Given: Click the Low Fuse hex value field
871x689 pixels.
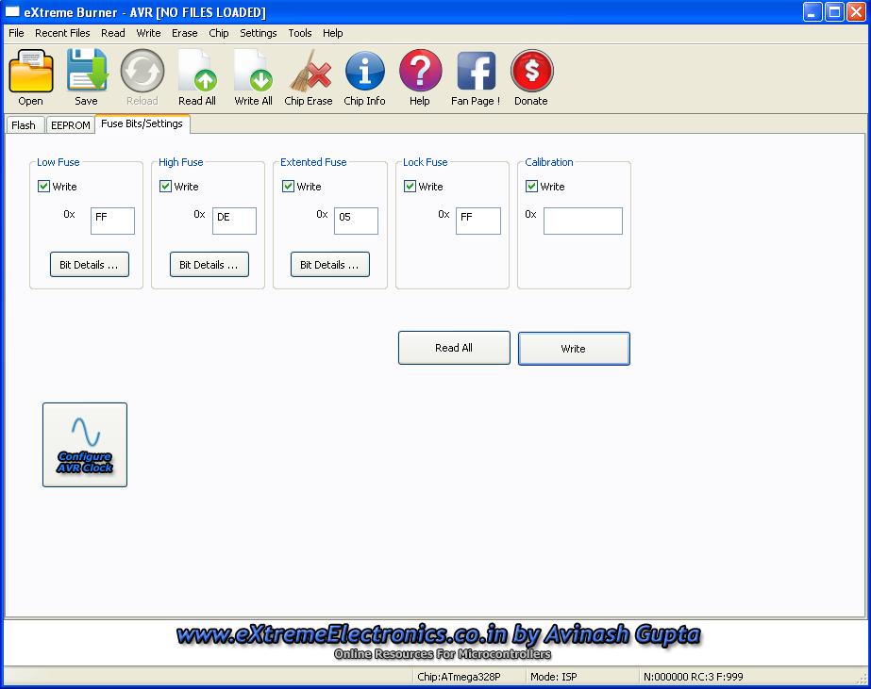Looking at the screenshot, I should (x=112, y=221).
